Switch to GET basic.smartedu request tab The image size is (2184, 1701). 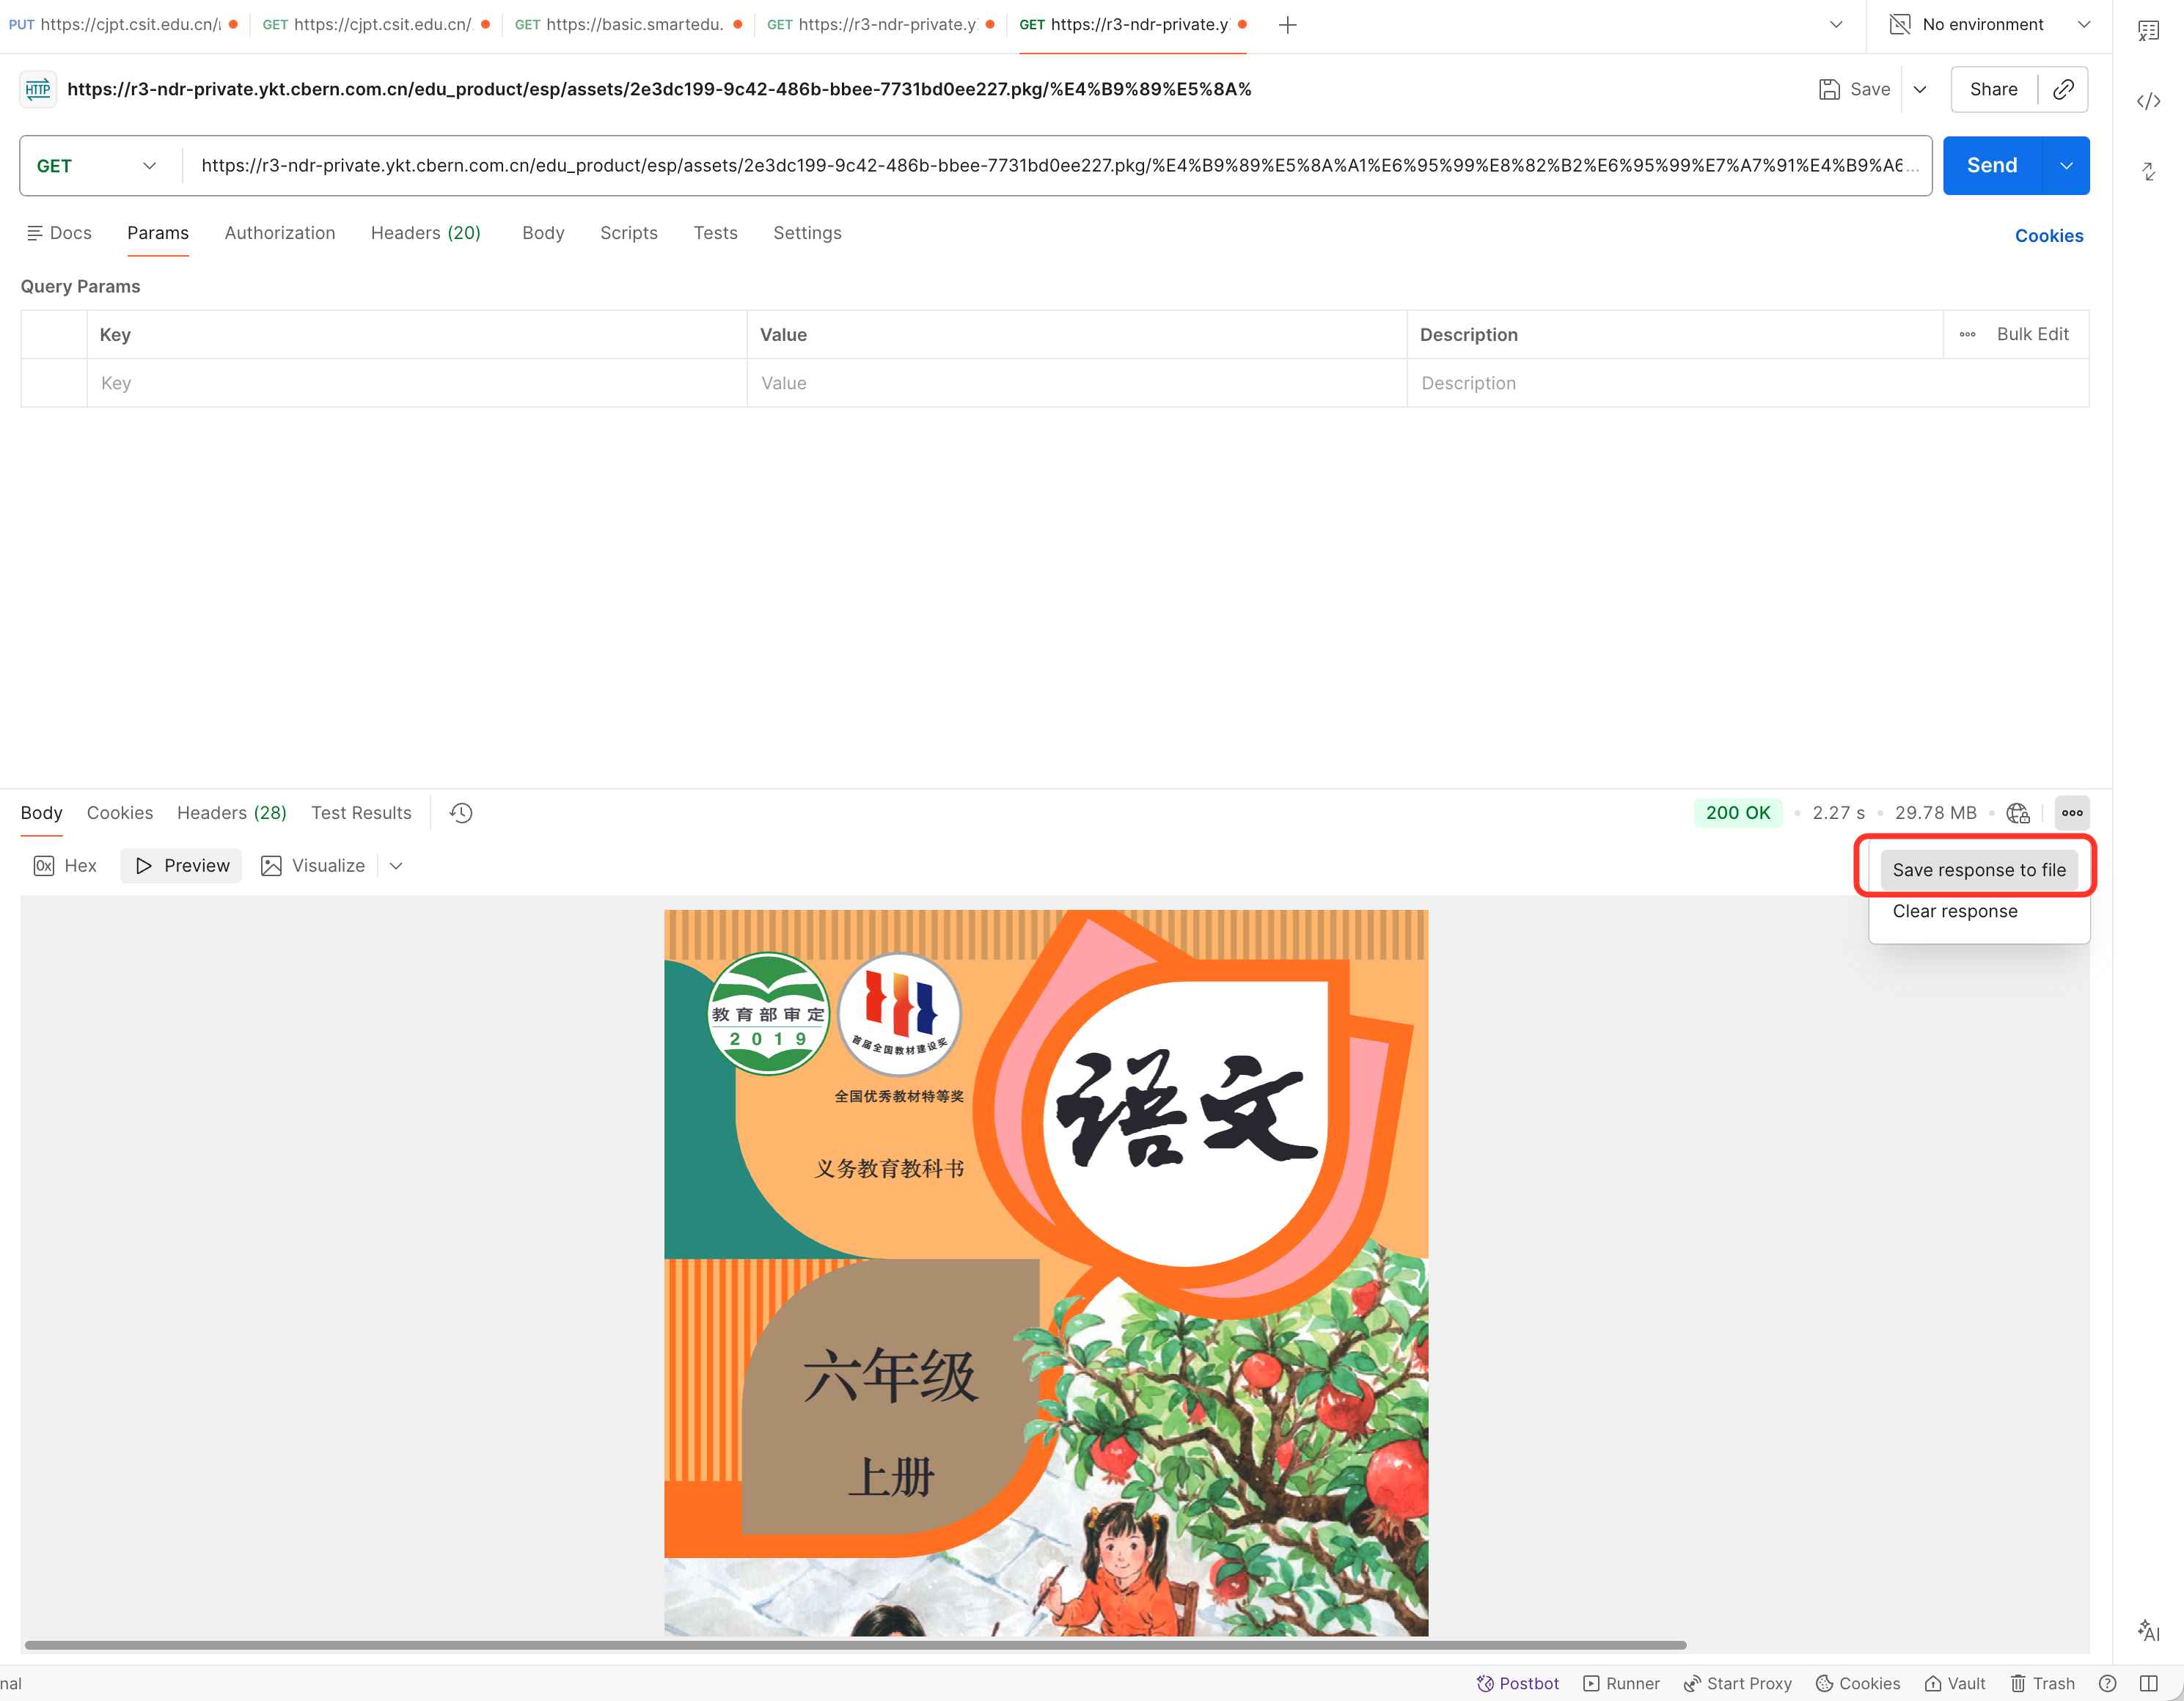point(626,25)
